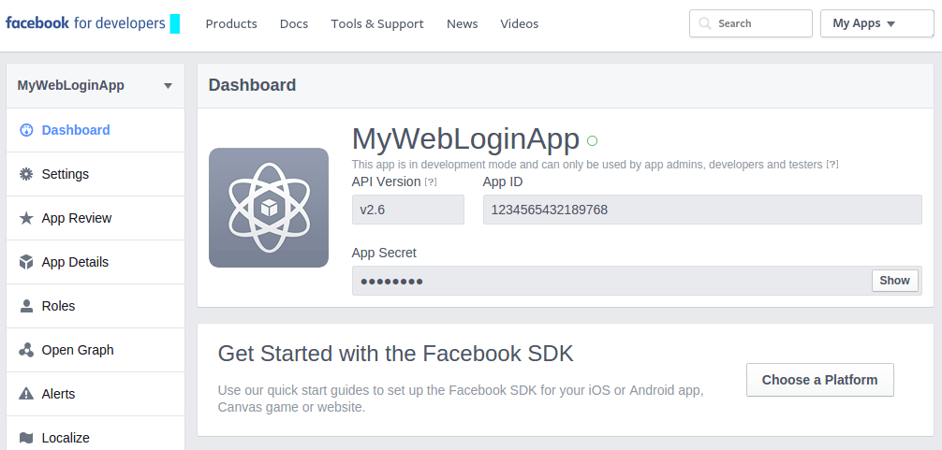
Task: Click the Localize flag icon
Action: tap(26, 438)
